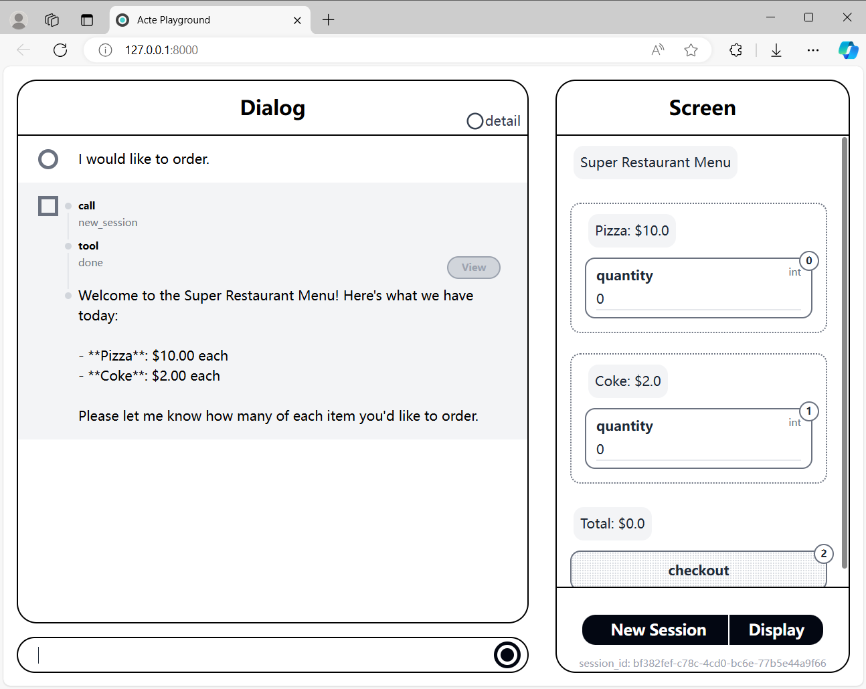The width and height of the screenshot is (866, 689).
Task: Toggle the checkbox beside the new_session call
Action: pyautogui.click(x=48, y=205)
